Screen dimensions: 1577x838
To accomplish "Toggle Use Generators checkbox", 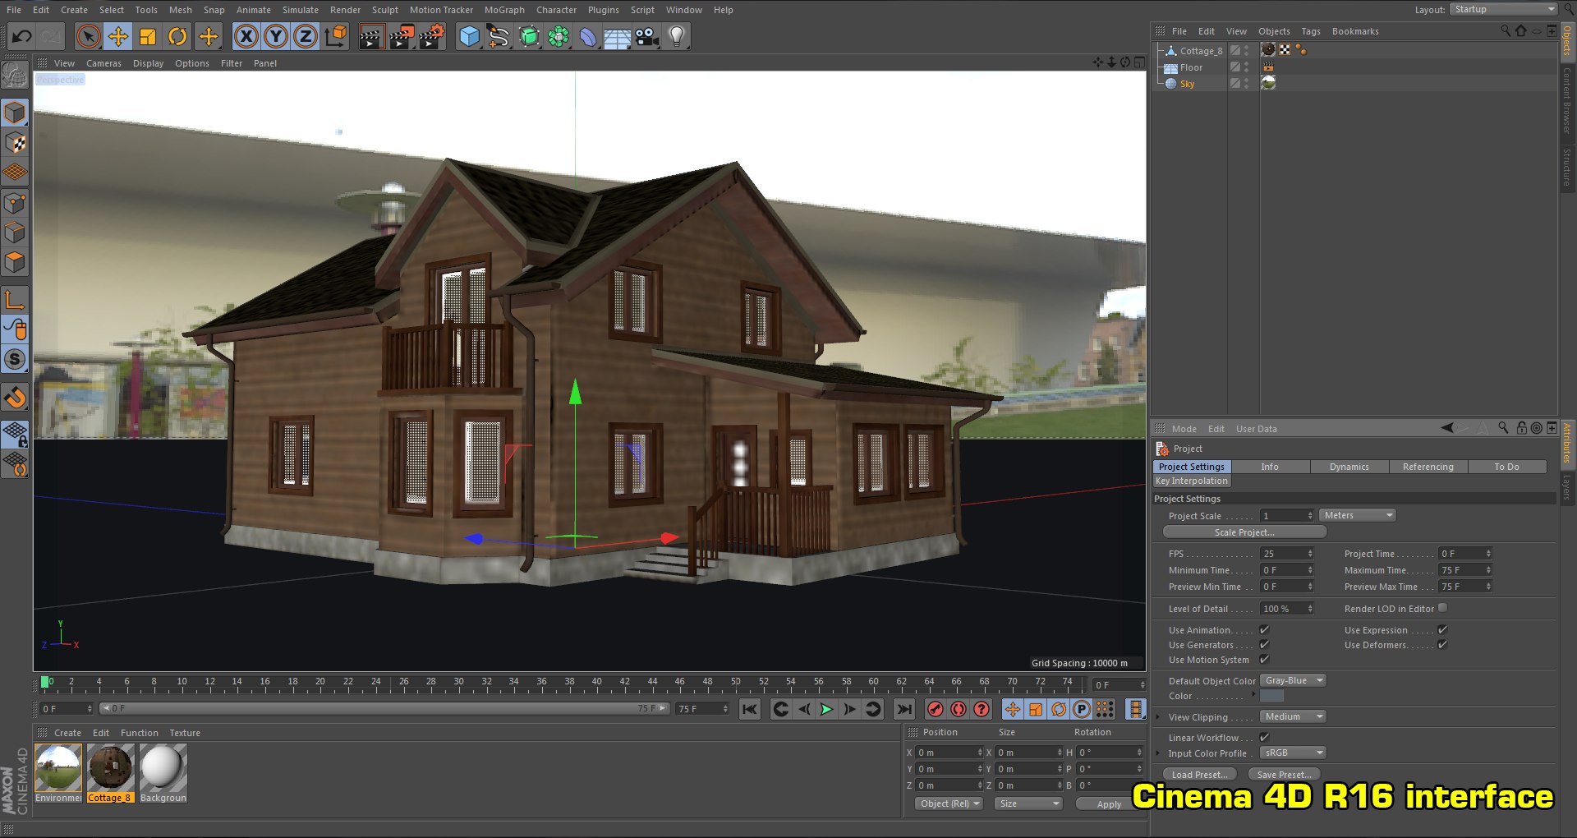I will pyautogui.click(x=1265, y=644).
